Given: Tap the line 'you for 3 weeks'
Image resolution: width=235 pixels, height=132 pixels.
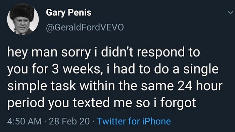Looking at the screenshot, I should click(113, 70).
